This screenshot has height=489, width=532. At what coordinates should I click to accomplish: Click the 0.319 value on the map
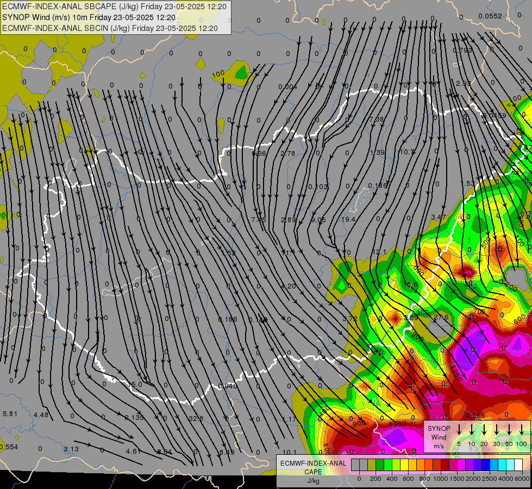[475, 415]
